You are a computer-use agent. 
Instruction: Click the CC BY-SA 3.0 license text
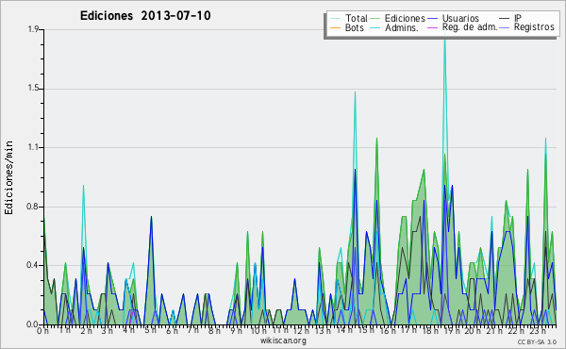[x=537, y=341]
